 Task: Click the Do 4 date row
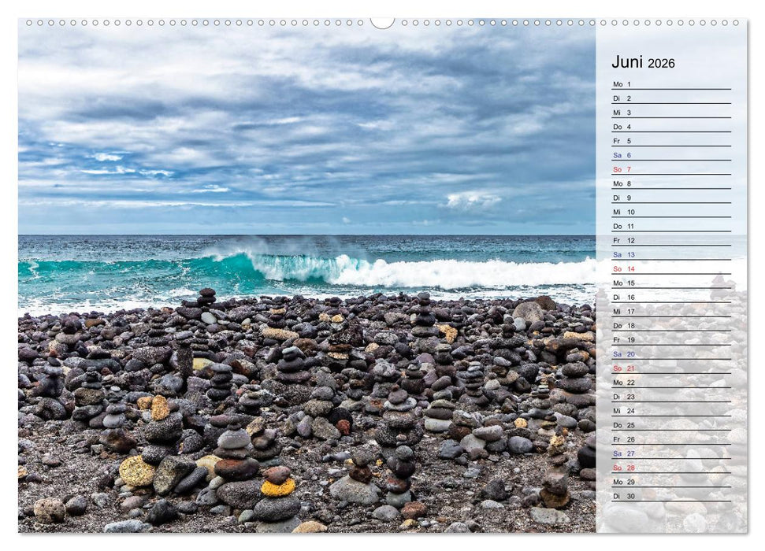(x=670, y=126)
